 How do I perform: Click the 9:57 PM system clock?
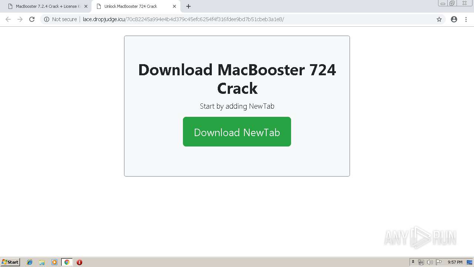click(x=455, y=262)
